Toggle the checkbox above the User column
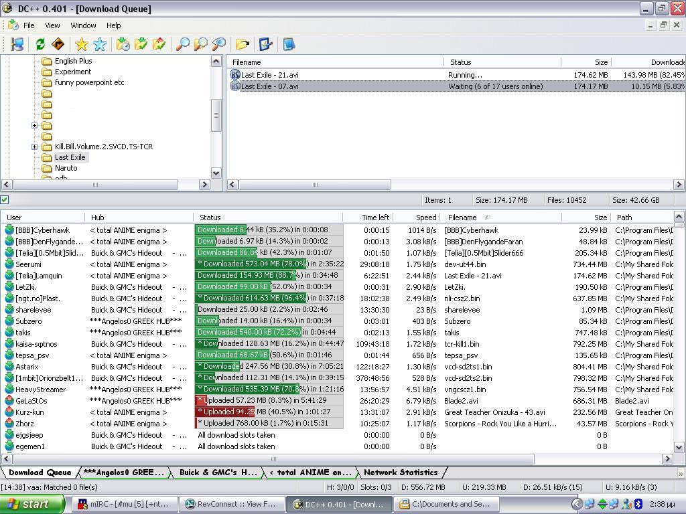 coord(5,199)
